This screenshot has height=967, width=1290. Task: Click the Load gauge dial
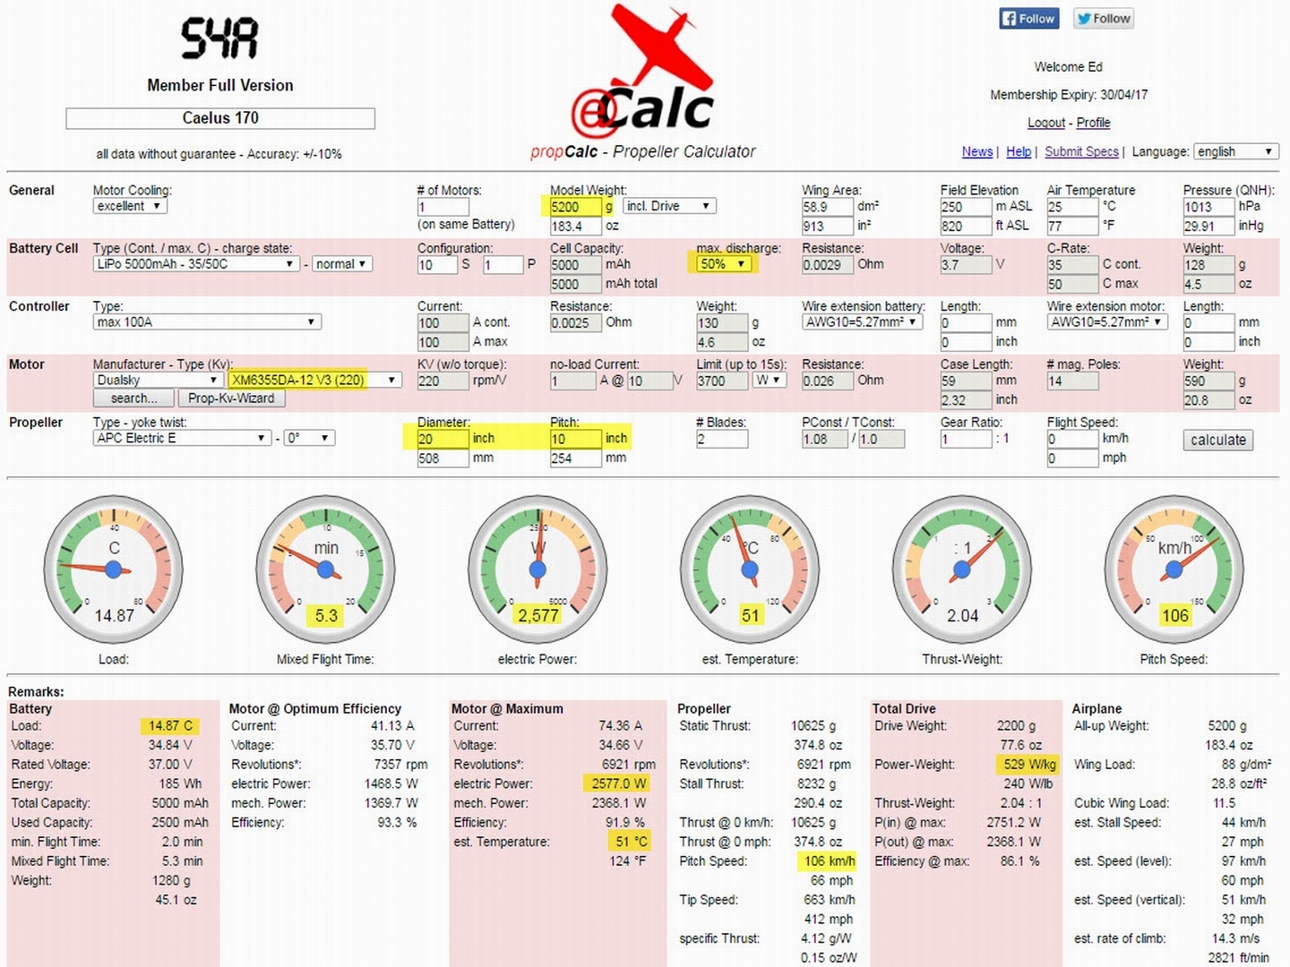click(114, 569)
